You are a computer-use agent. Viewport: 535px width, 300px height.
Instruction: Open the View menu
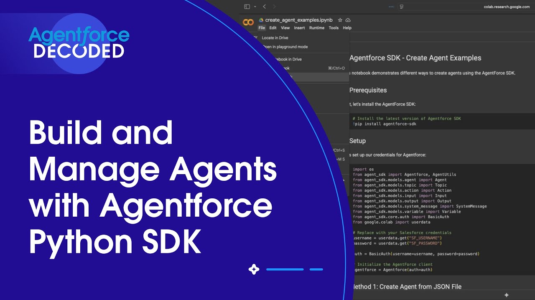[285, 28]
